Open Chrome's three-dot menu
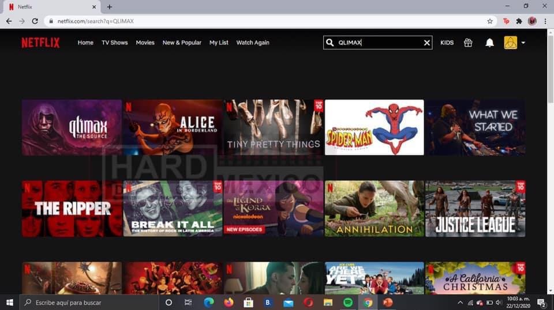This screenshot has height=310, width=554. pyautogui.click(x=545, y=21)
